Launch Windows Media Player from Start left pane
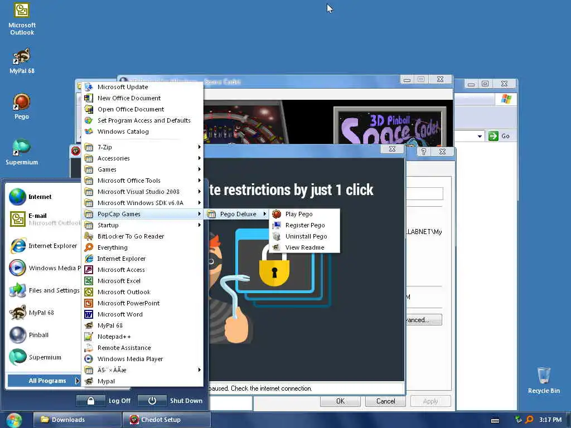This screenshot has width=571, height=428. pos(45,268)
